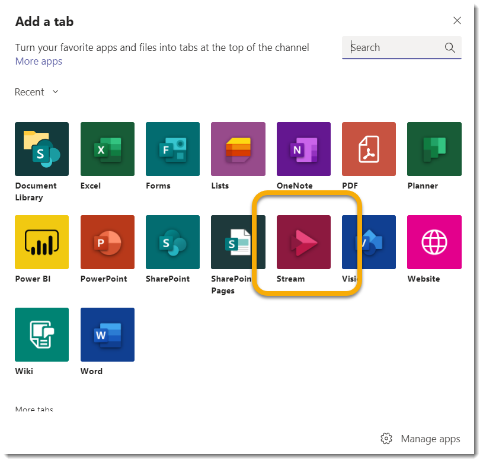
Task: Pick the Lists app tile
Action: coord(238,149)
